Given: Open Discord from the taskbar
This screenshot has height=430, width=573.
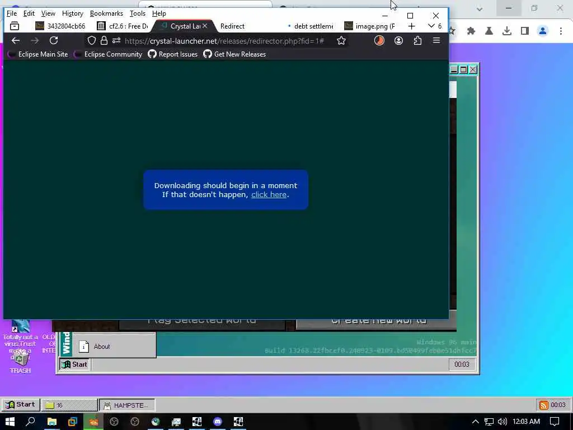Looking at the screenshot, I should [218, 422].
